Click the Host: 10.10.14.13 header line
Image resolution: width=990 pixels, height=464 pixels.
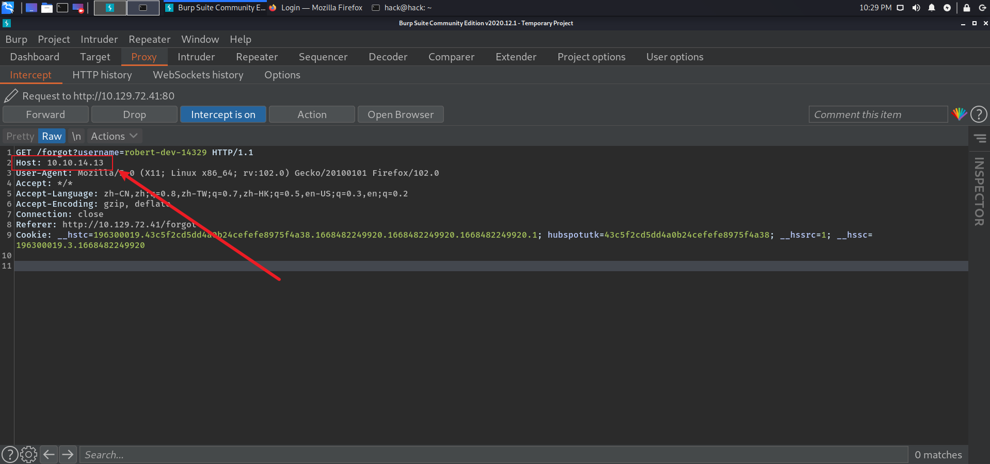[60, 163]
